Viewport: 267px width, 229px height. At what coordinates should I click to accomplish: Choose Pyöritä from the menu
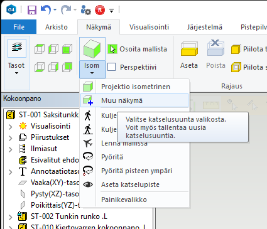point(134,157)
